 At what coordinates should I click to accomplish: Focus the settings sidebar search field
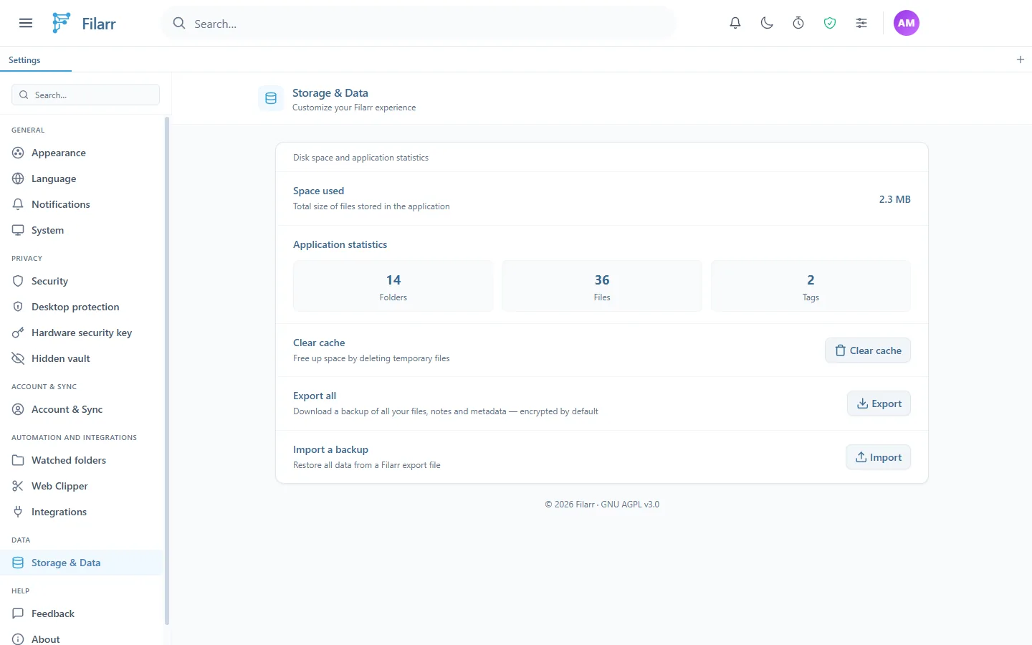85,95
